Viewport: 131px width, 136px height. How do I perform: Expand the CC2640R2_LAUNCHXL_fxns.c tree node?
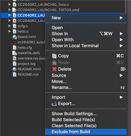[x=9, y=5]
